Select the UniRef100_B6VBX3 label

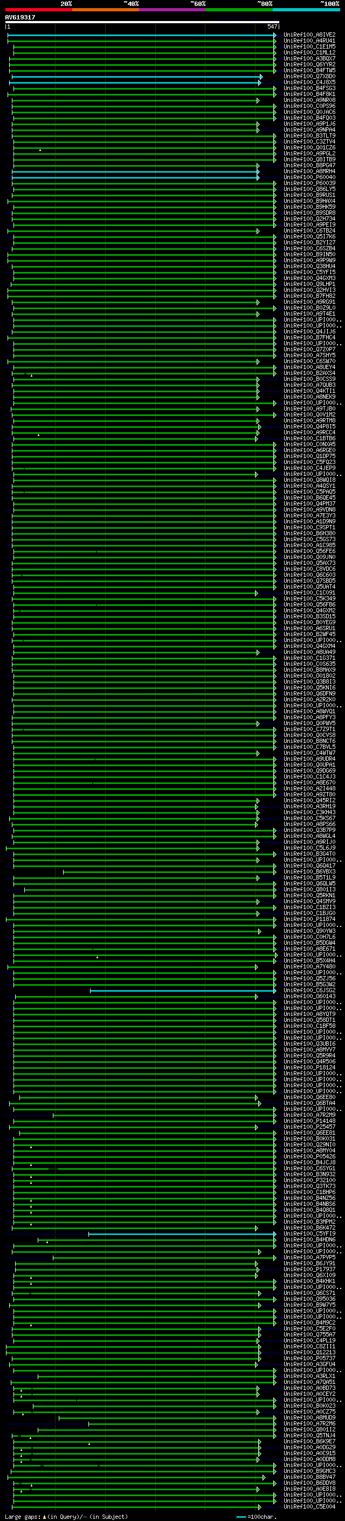[x=309, y=871]
